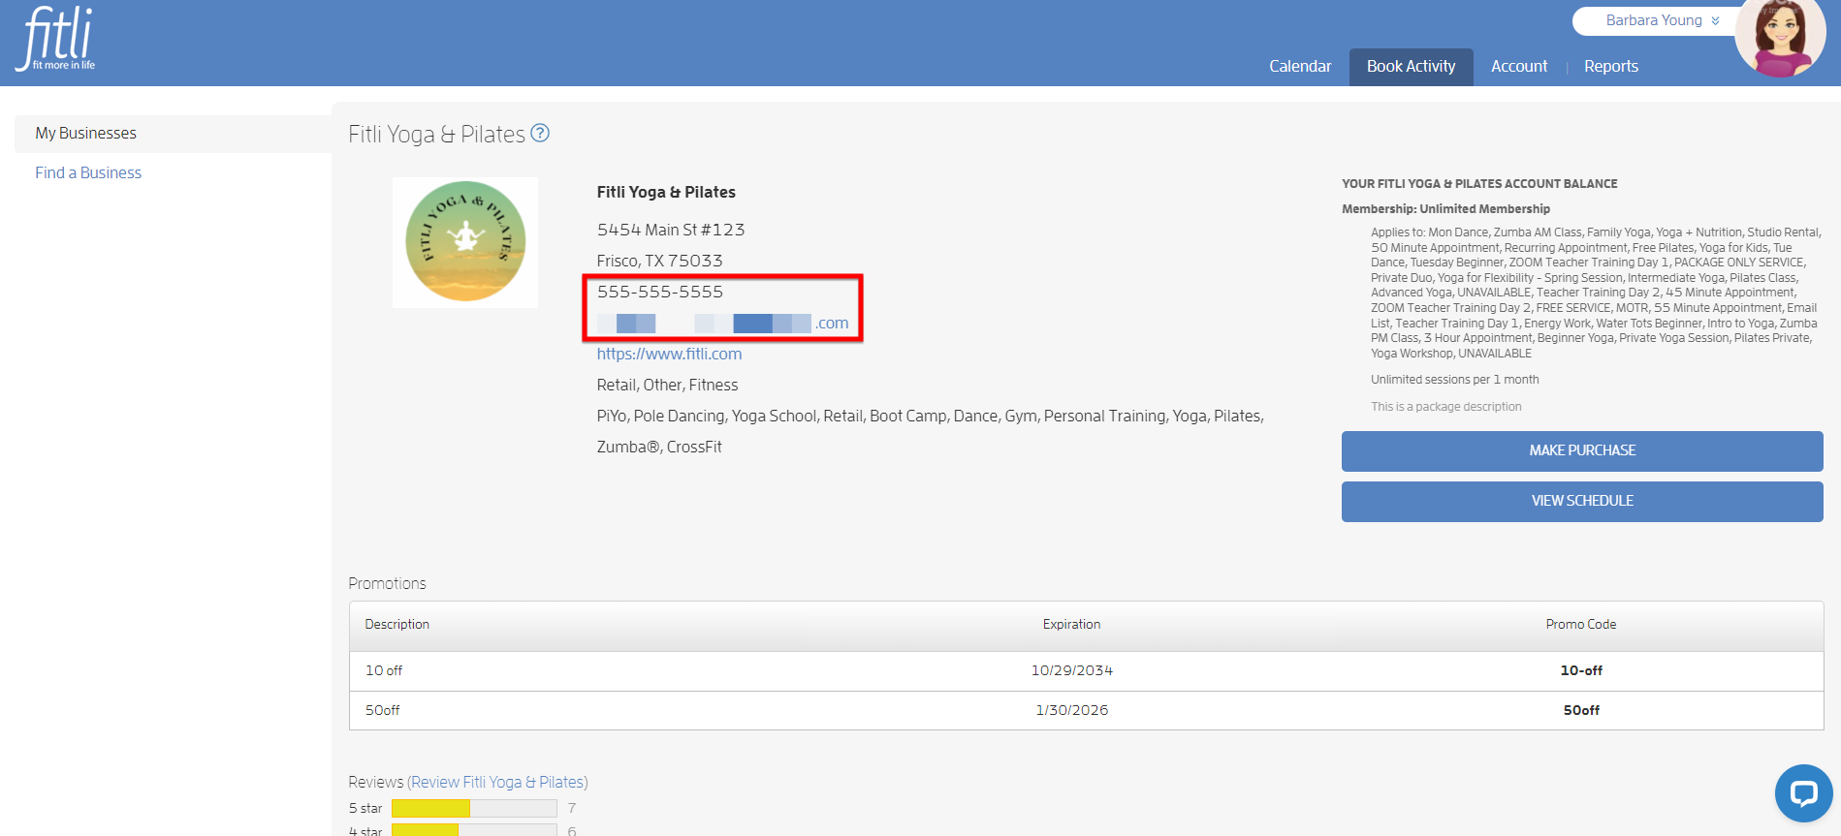Click the 5 star review count 7
The height and width of the screenshot is (836, 1841).
572,808
